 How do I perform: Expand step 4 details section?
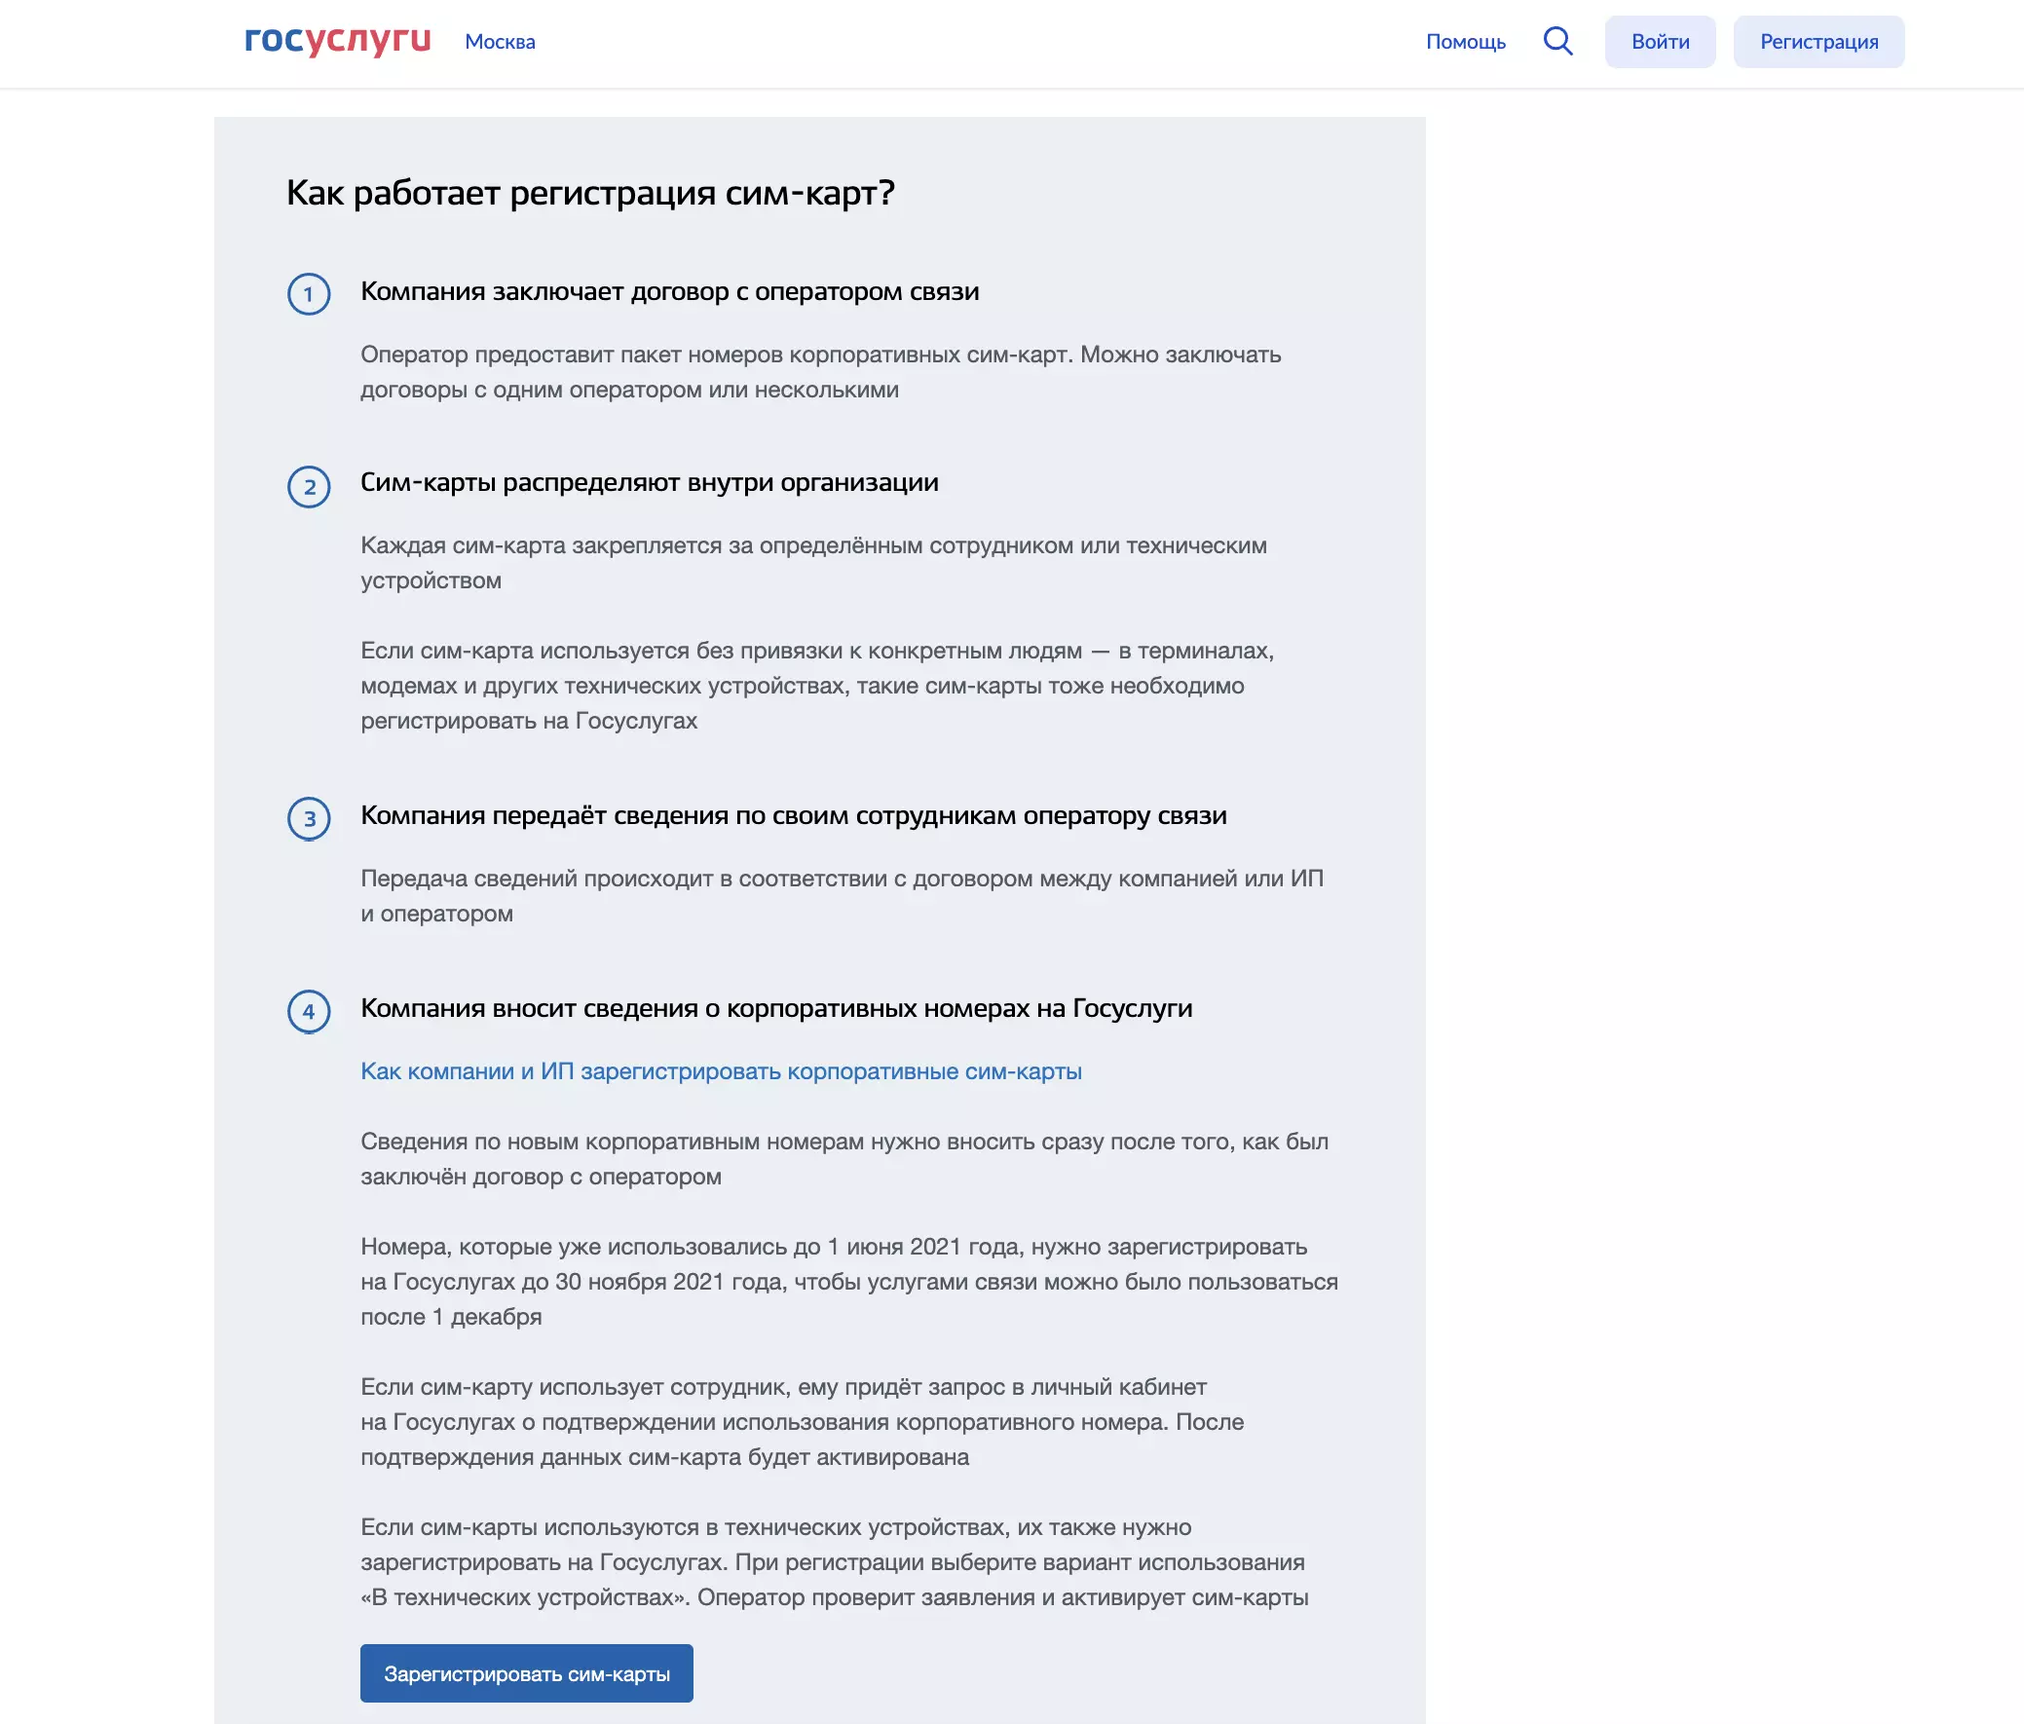pyautogui.click(x=776, y=1007)
